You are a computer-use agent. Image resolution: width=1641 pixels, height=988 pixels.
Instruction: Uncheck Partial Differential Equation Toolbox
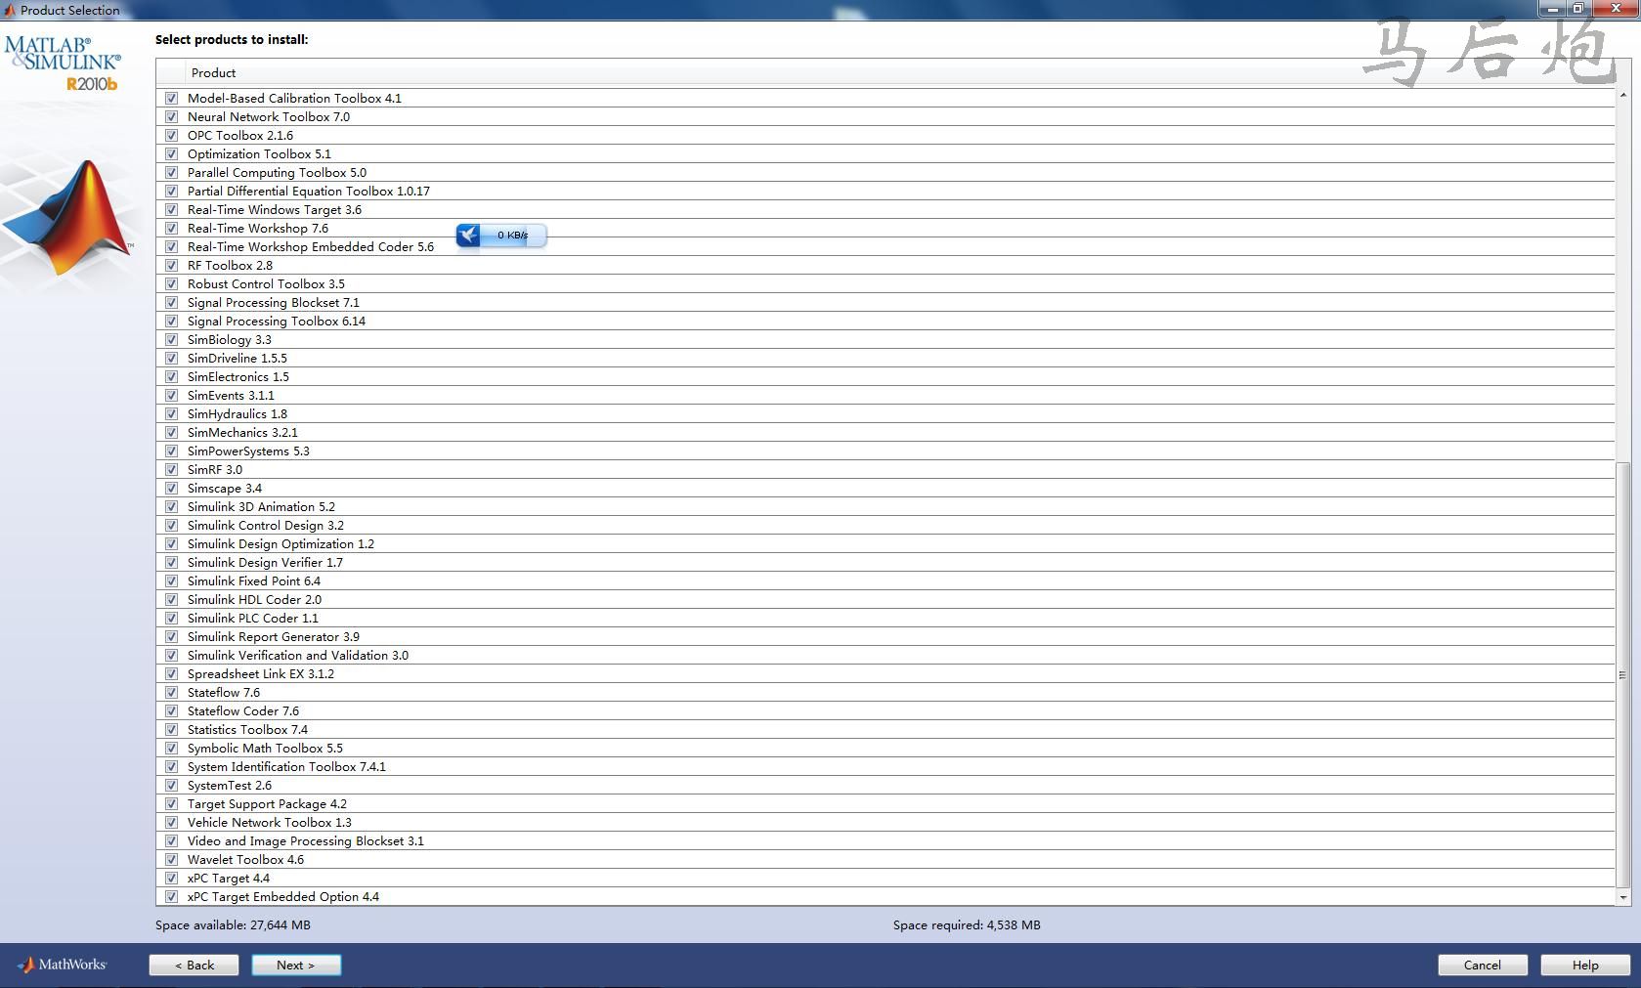pos(171,191)
